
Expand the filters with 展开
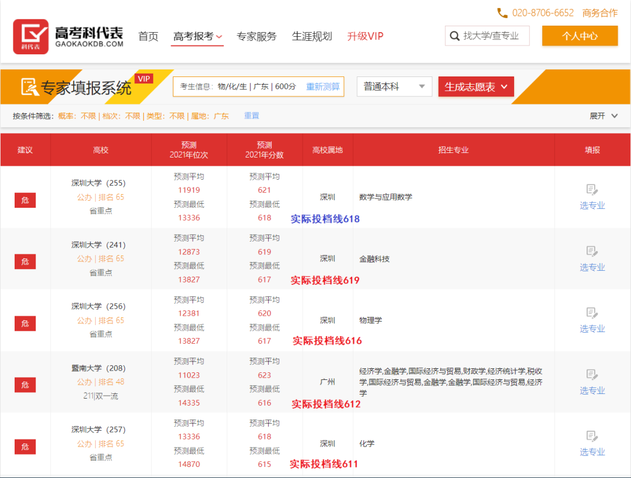(x=603, y=116)
